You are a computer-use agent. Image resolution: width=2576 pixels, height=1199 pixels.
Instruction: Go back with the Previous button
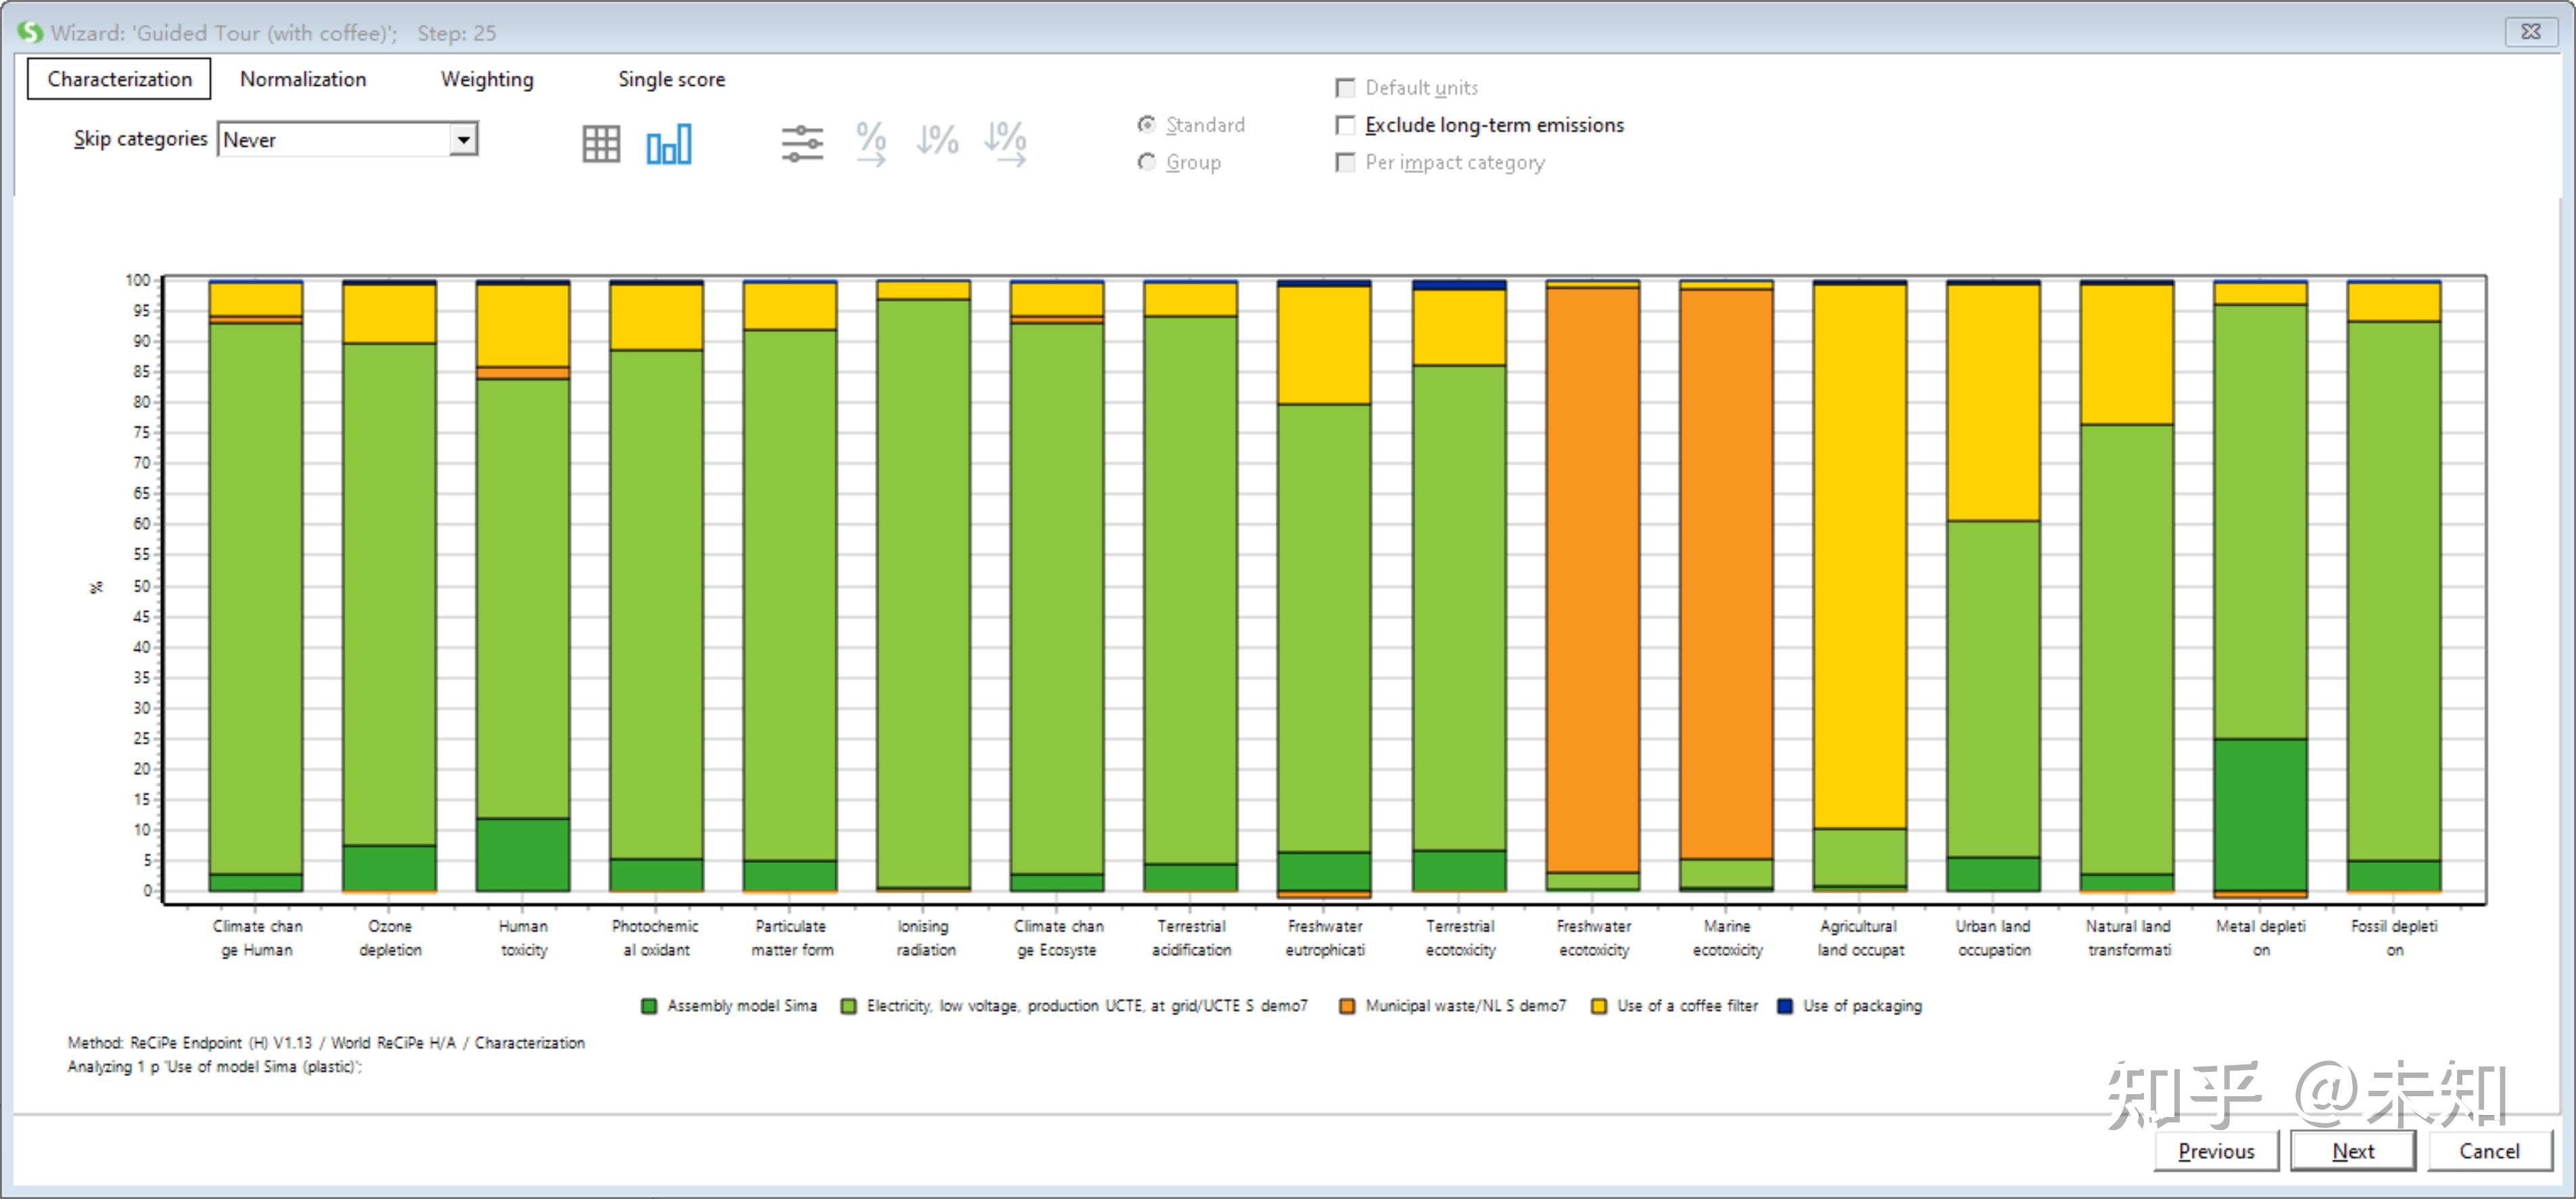(x=2216, y=1151)
